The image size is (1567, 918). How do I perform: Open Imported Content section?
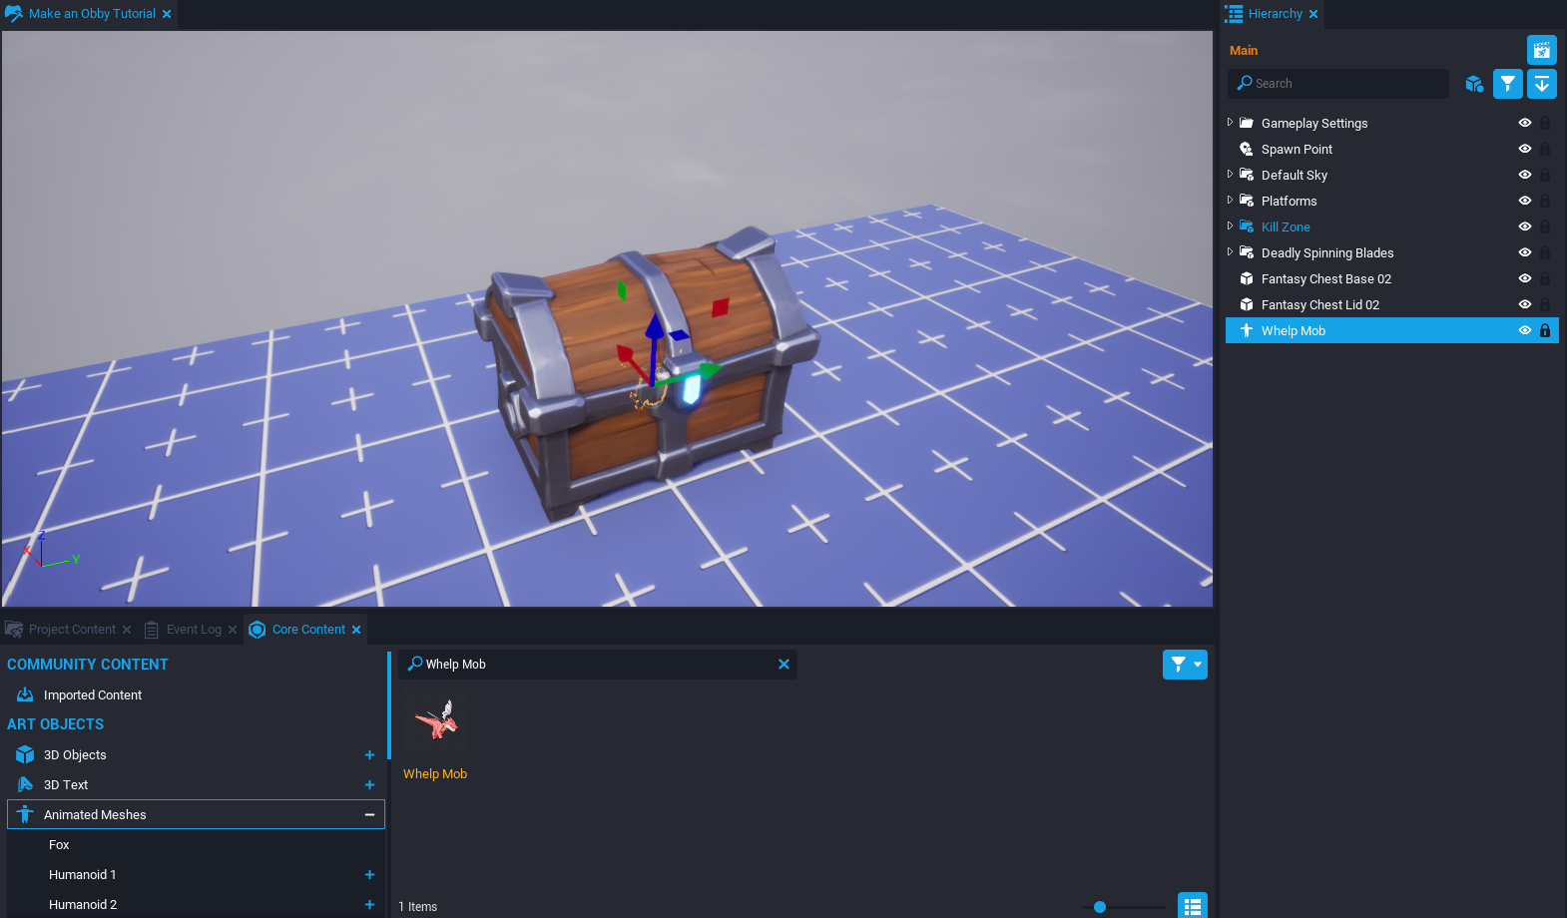tap(92, 695)
